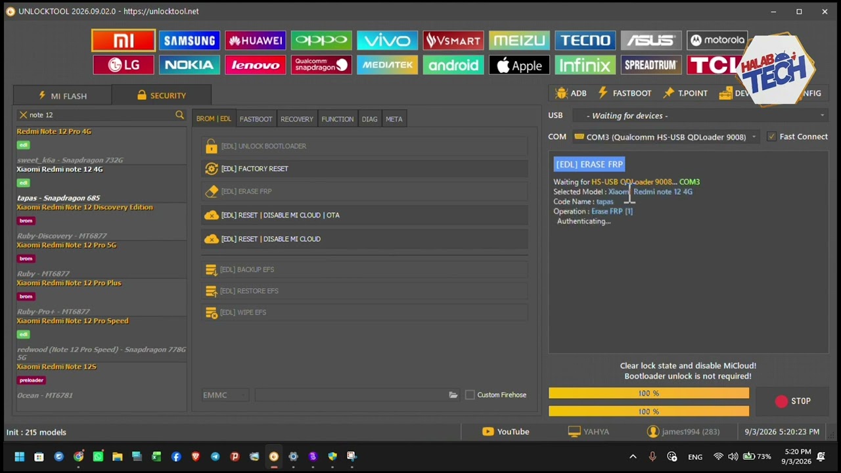Image resolution: width=841 pixels, height=473 pixels.
Task: Choose the Tecno brand tile
Action: tap(585, 41)
